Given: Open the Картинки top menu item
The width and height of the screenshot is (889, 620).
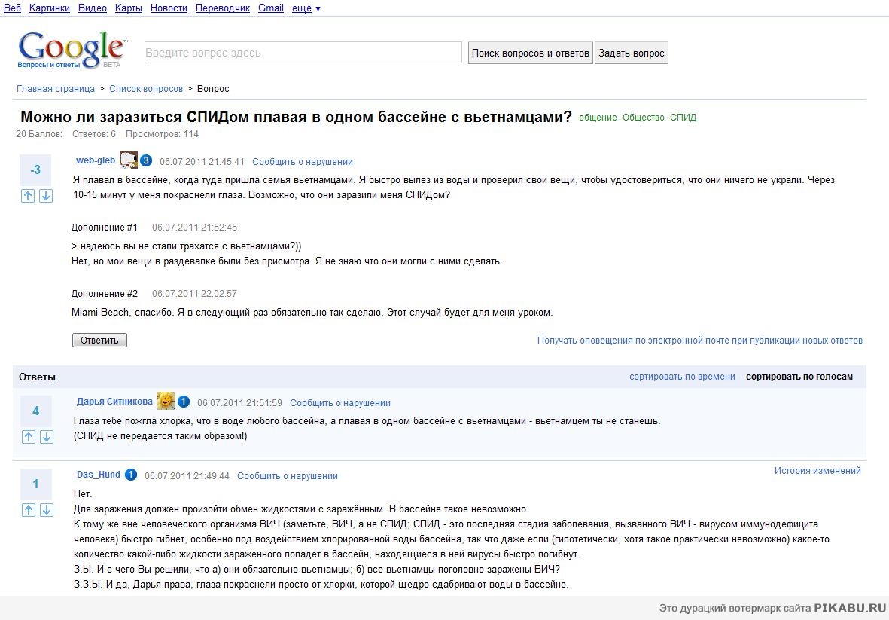Looking at the screenshot, I should pyautogui.click(x=50, y=8).
